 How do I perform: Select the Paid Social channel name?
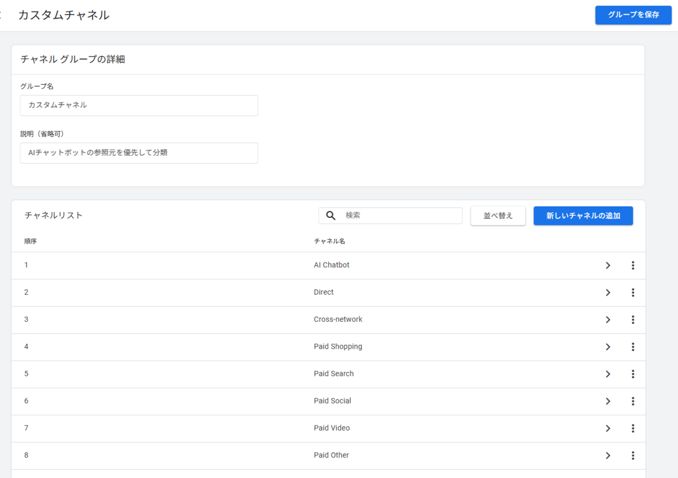(x=332, y=401)
